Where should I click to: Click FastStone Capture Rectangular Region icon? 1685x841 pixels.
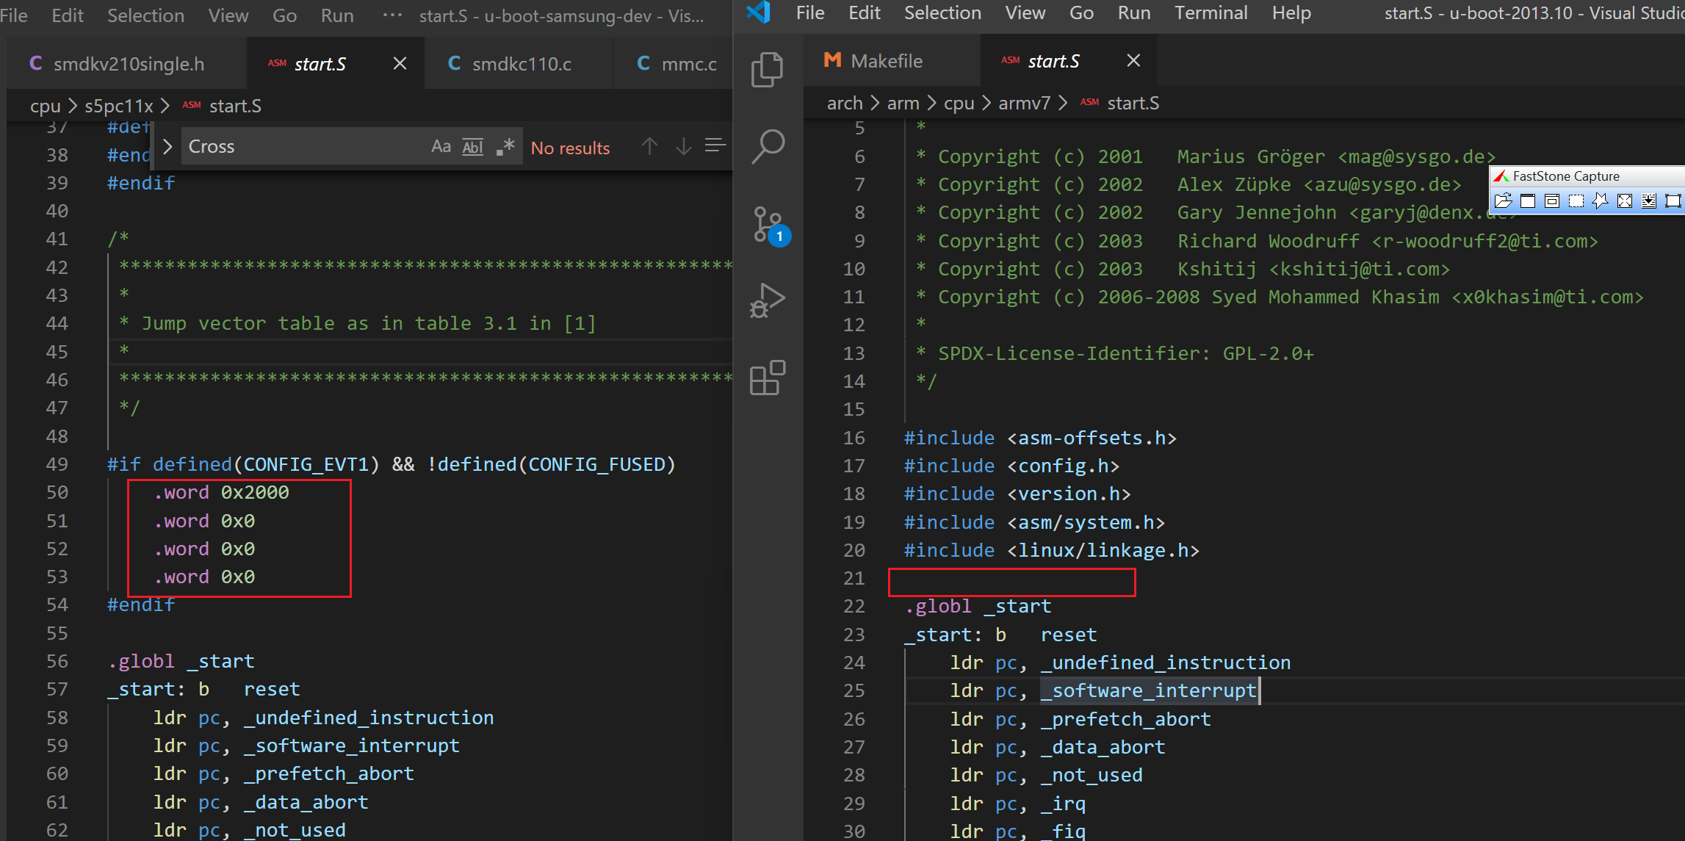click(1576, 201)
